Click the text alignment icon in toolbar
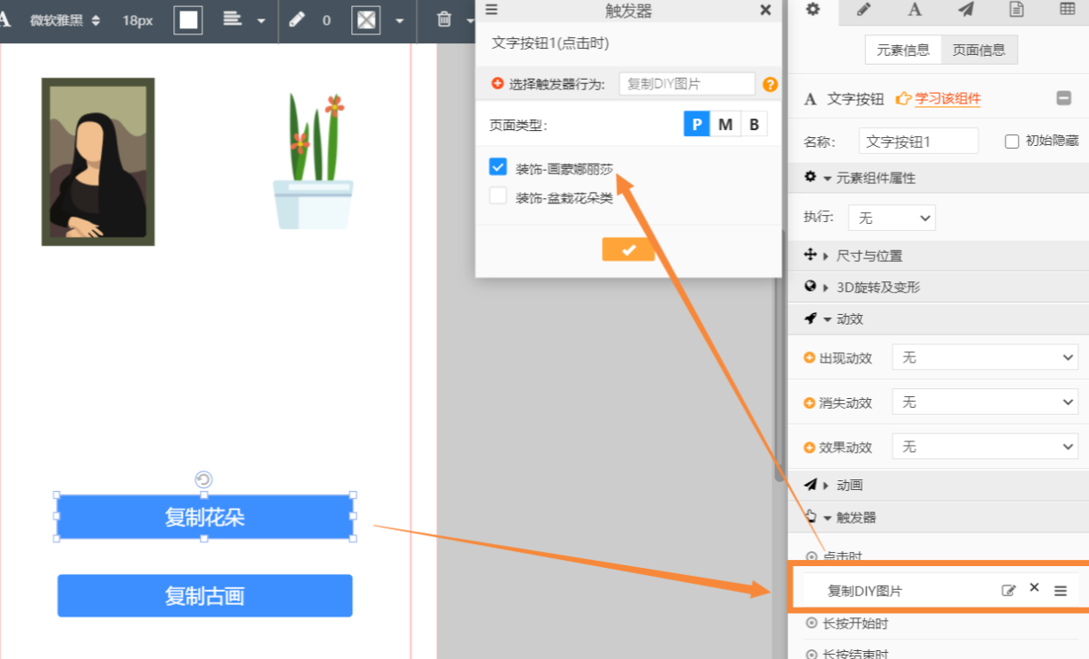 click(x=233, y=19)
